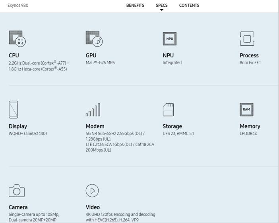Click the Memory RAM chip icon
279x223 pixels.
pyautogui.click(x=246, y=110)
